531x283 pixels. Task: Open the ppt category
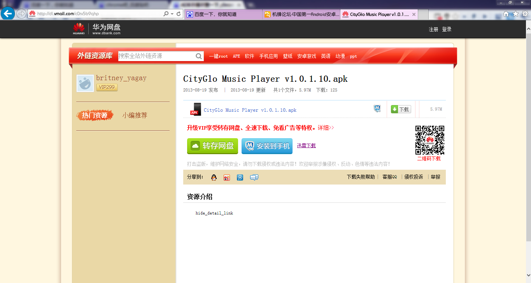click(353, 56)
